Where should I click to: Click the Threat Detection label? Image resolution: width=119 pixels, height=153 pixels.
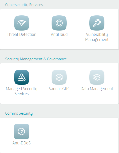(x=21, y=34)
